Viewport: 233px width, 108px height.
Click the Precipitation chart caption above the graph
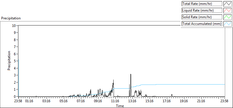click(11, 18)
